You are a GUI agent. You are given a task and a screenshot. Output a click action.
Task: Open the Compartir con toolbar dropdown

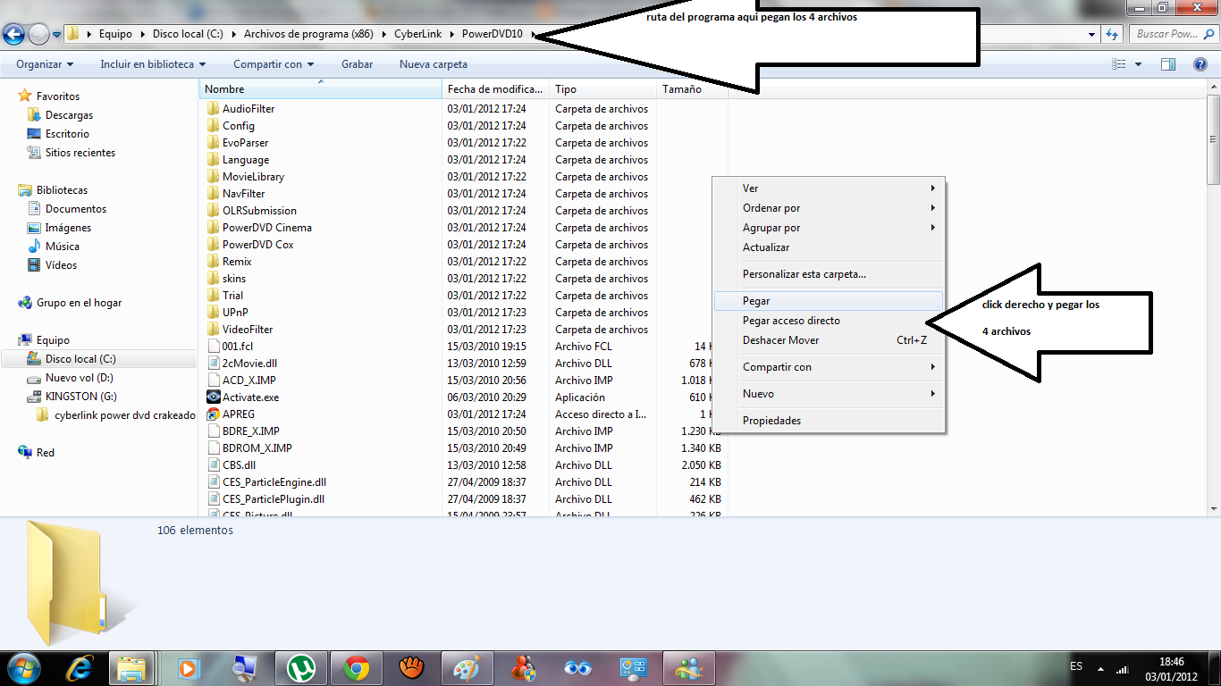[x=274, y=64]
